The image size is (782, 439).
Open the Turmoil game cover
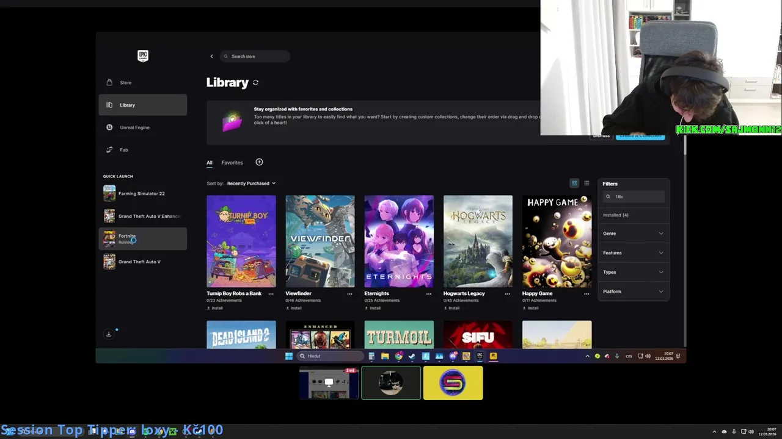coord(399,335)
